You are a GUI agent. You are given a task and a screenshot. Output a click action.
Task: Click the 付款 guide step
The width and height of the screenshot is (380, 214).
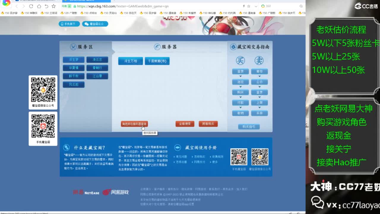coord(240,103)
